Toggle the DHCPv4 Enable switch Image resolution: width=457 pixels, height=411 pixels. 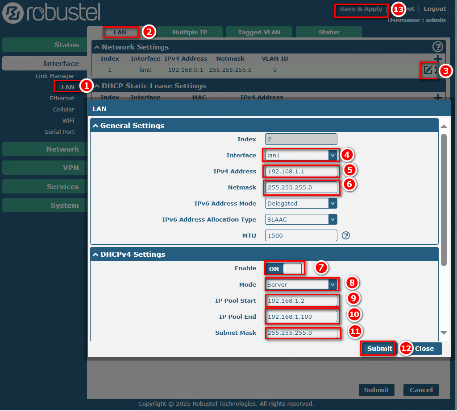tap(284, 268)
